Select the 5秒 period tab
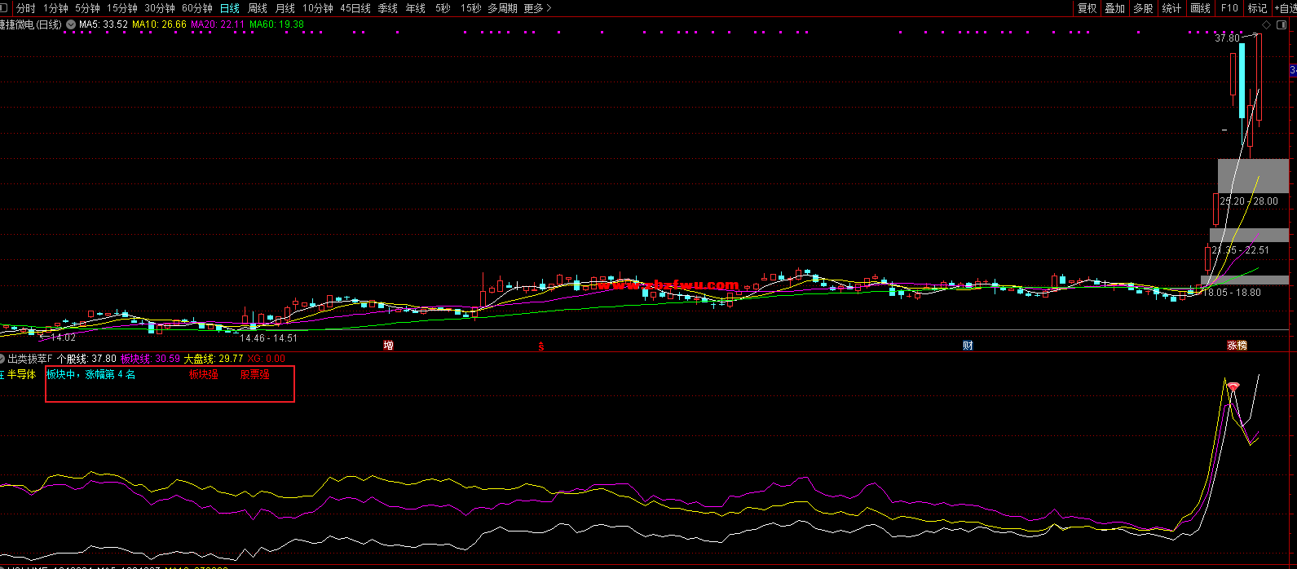 pos(443,8)
